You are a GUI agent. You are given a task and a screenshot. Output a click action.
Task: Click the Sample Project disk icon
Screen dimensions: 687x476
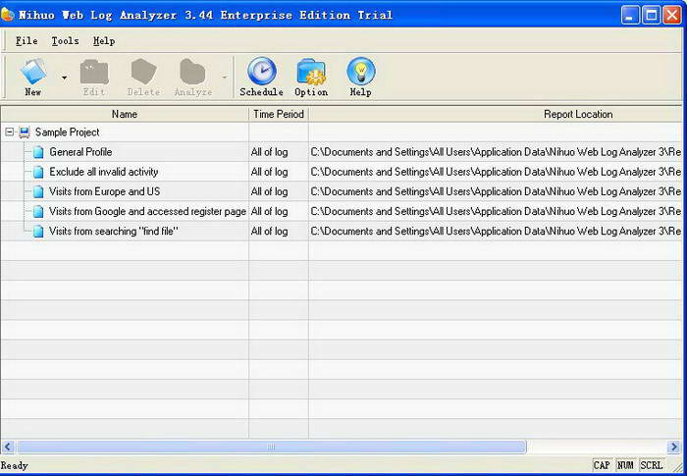(x=25, y=132)
